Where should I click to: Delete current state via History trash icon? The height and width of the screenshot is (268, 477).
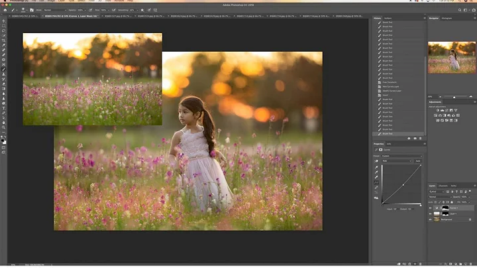[421, 139]
